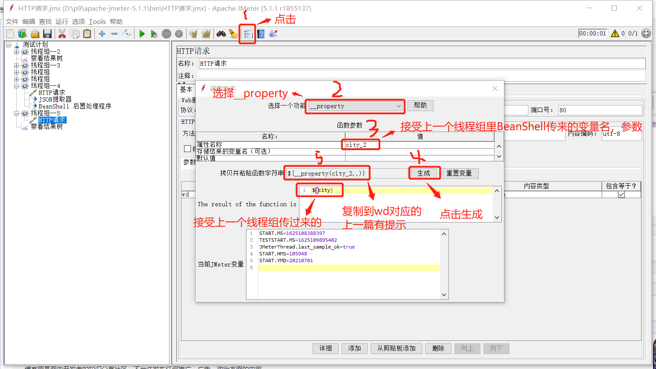This screenshot has width=656, height=369.
Task: Click the flask icon of 测试计划
Action: tap(17, 45)
